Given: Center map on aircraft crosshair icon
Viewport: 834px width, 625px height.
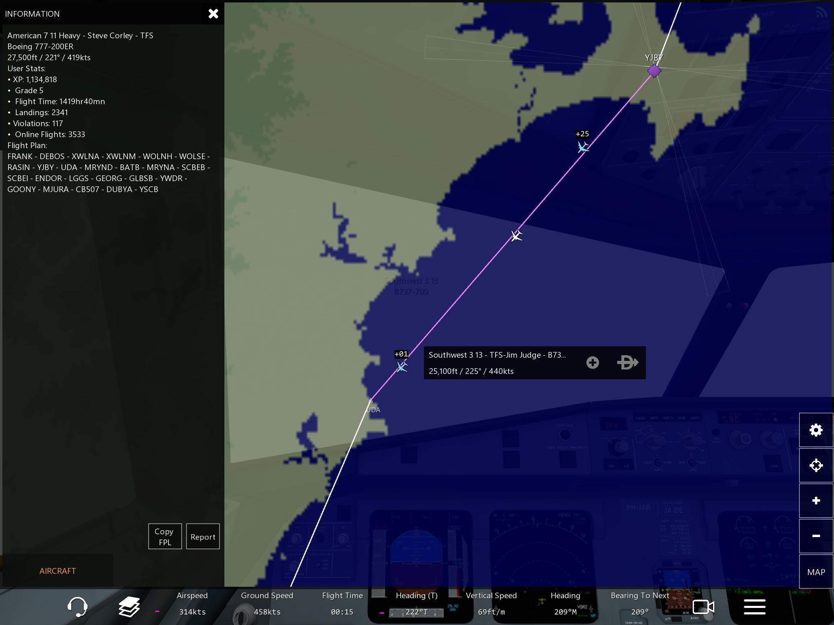Looking at the screenshot, I should pyautogui.click(x=816, y=465).
